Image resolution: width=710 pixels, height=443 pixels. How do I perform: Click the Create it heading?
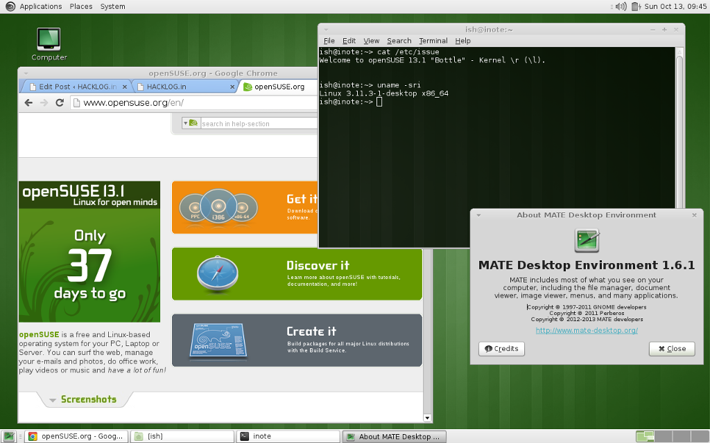point(311,332)
